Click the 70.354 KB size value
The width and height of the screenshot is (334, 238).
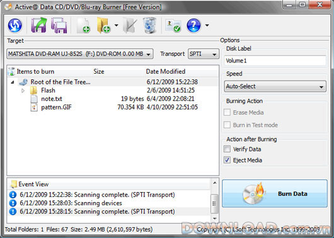(130, 107)
